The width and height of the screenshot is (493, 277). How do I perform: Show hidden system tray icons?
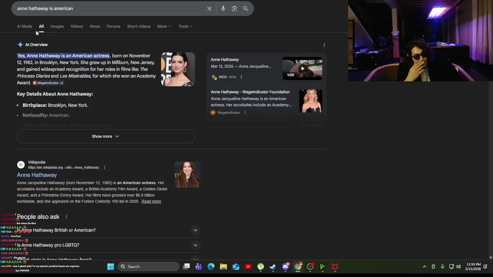point(424,267)
